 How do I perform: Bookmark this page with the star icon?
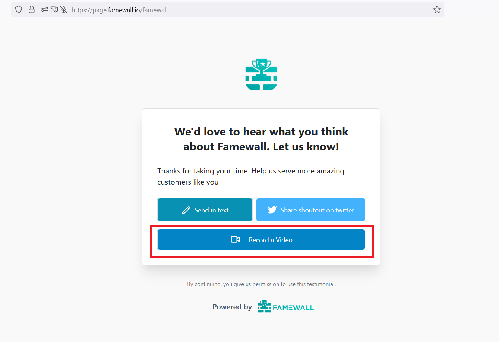pos(437,10)
